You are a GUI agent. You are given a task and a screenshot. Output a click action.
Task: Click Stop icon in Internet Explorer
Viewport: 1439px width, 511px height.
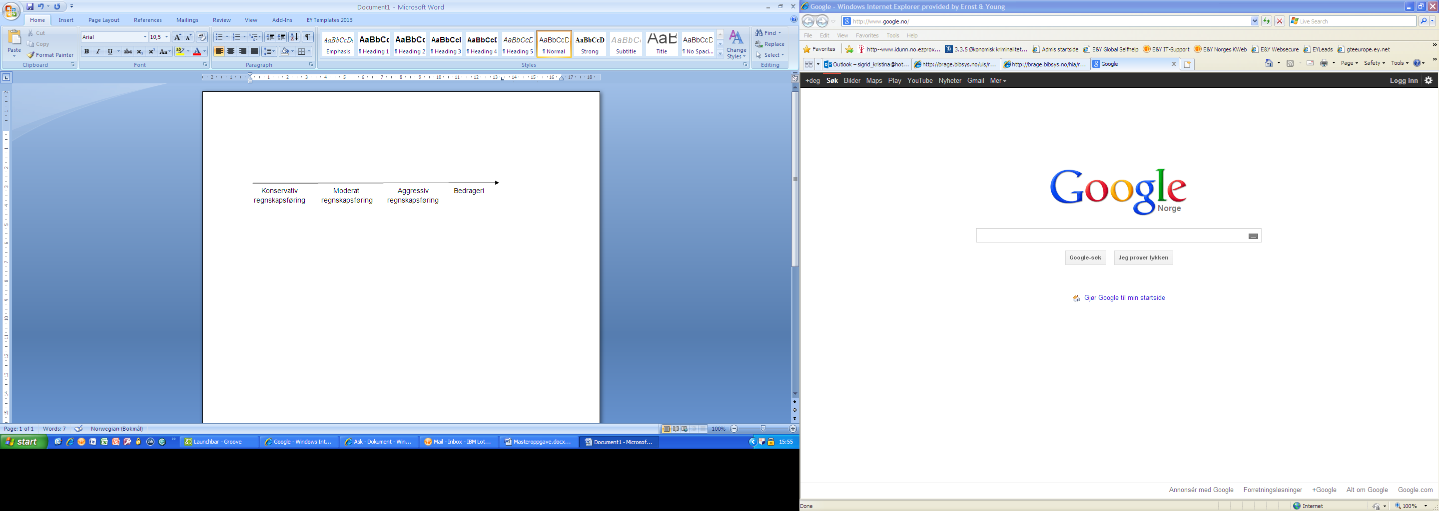pos(1279,21)
